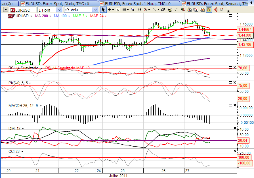Close the MACDH indicator panel

pyautogui.click(x=235, y=105)
